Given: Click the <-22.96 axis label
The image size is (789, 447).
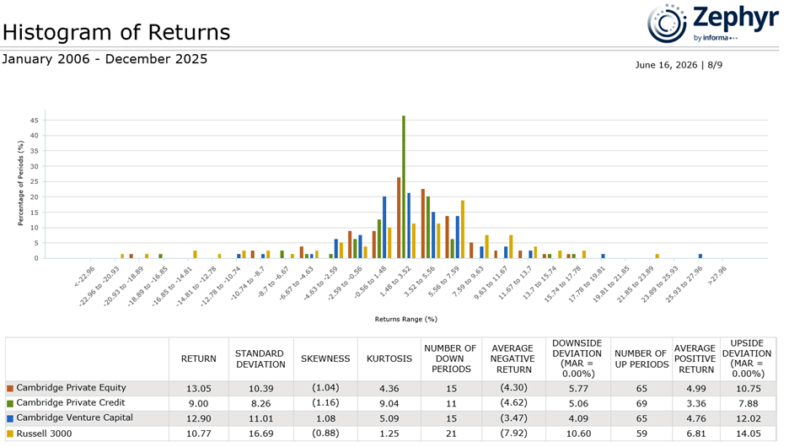Looking at the screenshot, I should (x=84, y=277).
